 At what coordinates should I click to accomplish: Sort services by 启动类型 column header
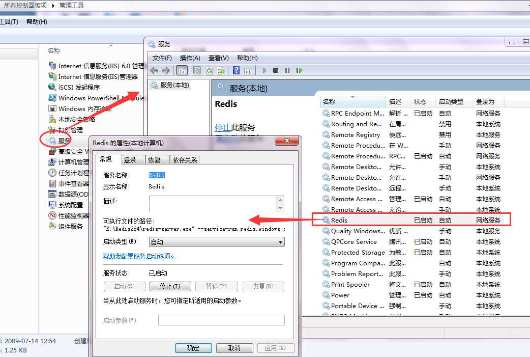pos(454,101)
